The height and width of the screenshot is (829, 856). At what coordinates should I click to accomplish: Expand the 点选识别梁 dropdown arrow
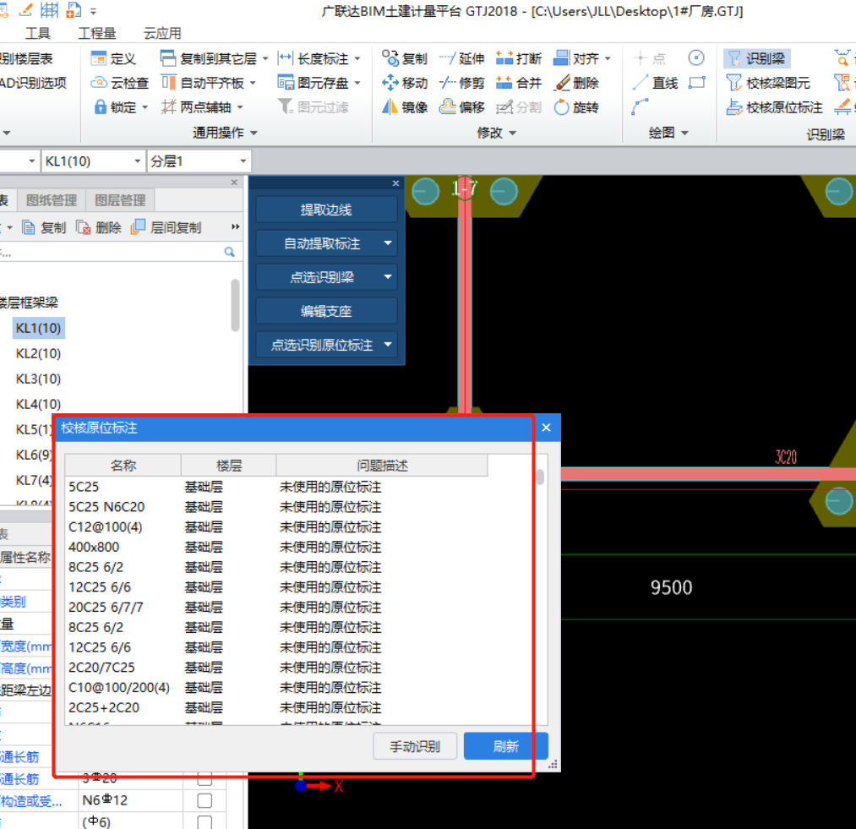(x=388, y=277)
